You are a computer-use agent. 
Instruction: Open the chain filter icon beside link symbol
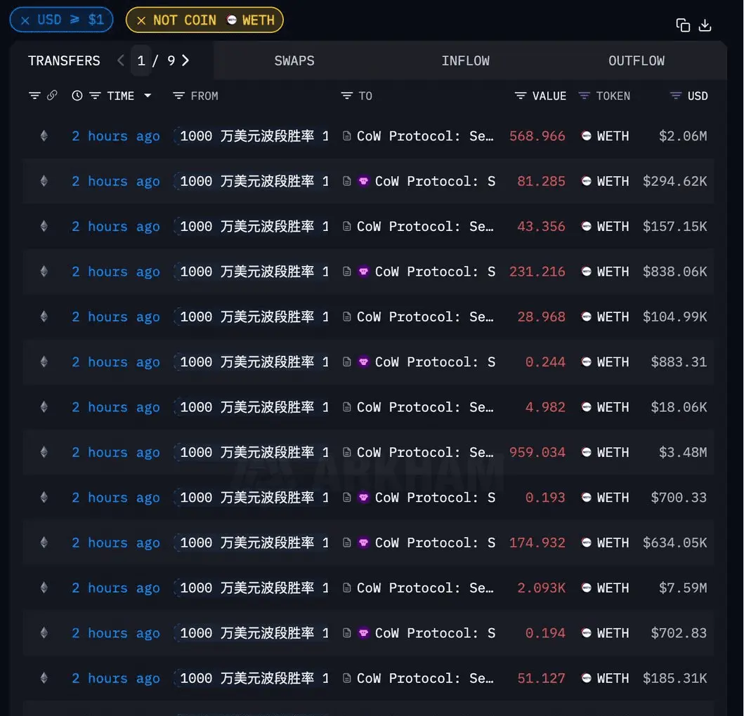(x=34, y=95)
